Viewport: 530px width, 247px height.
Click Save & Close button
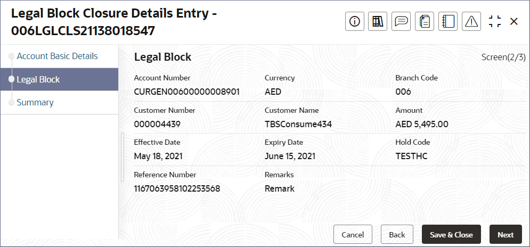tap(451, 235)
